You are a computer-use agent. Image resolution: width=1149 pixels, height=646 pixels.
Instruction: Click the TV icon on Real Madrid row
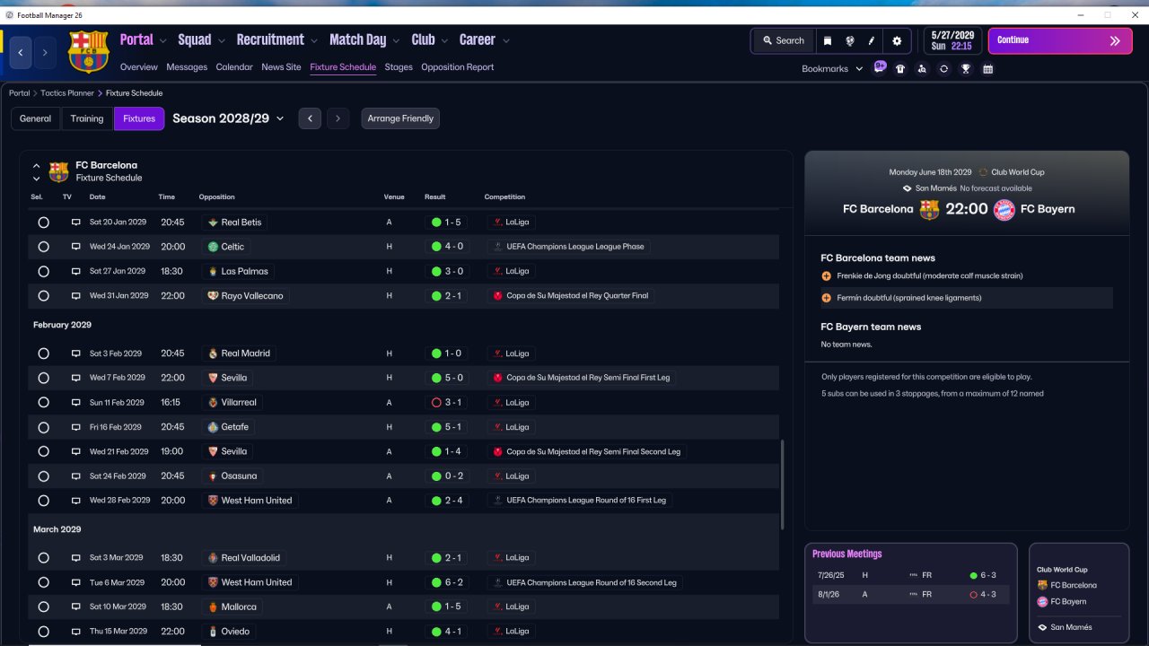[x=76, y=354]
